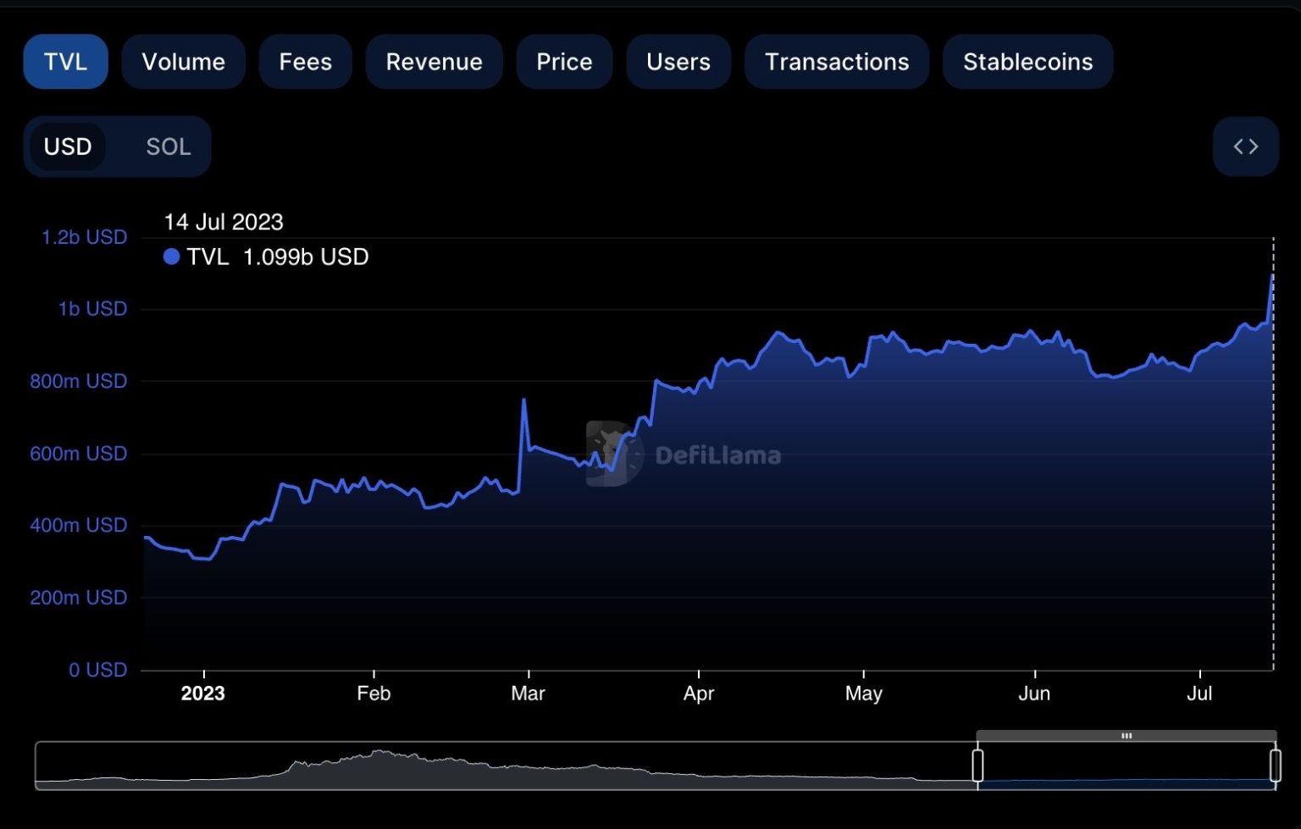Click the left handle of the range slider
This screenshot has height=829, width=1301.
pyautogui.click(x=977, y=765)
